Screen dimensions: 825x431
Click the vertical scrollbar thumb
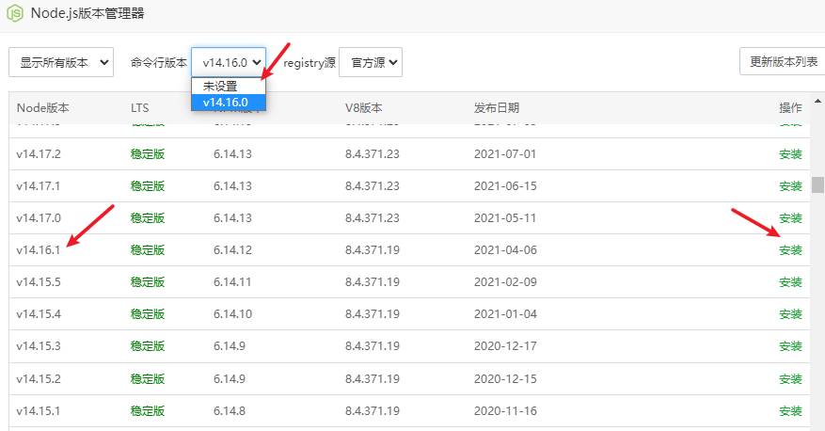tap(817, 184)
